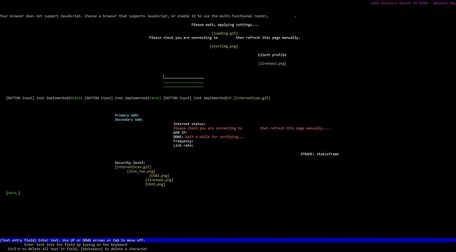Open the last [USB2.png] link above dark_
The image size is (456, 252).
pyautogui.click(x=155, y=184)
